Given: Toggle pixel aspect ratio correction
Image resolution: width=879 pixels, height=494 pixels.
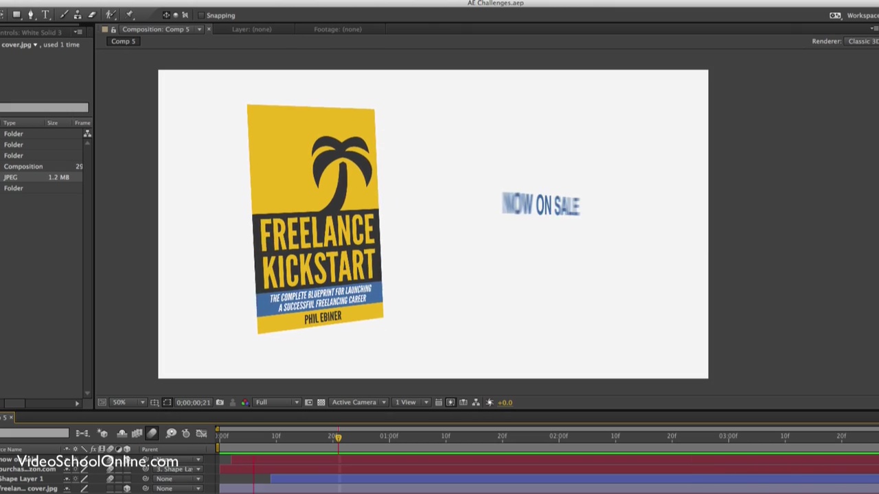Looking at the screenshot, I should [x=438, y=403].
